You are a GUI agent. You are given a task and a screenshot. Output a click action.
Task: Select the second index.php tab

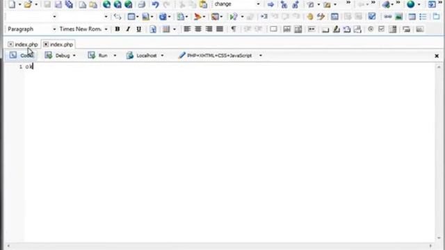click(61, 44)
